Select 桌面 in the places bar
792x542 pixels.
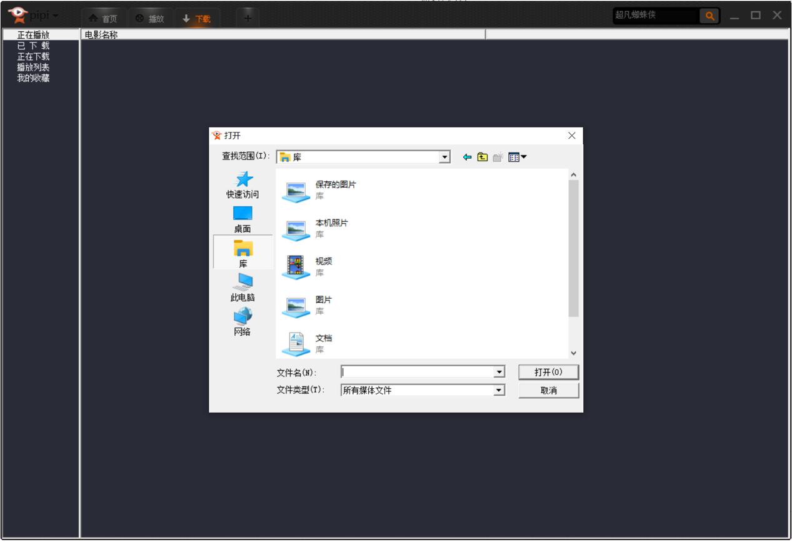(243, 220)
